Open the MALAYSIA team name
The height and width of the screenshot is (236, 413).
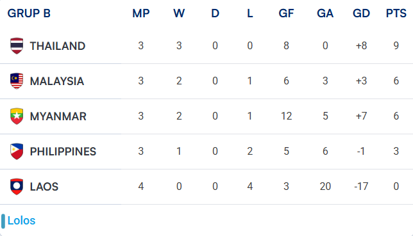tap(57, 81)
